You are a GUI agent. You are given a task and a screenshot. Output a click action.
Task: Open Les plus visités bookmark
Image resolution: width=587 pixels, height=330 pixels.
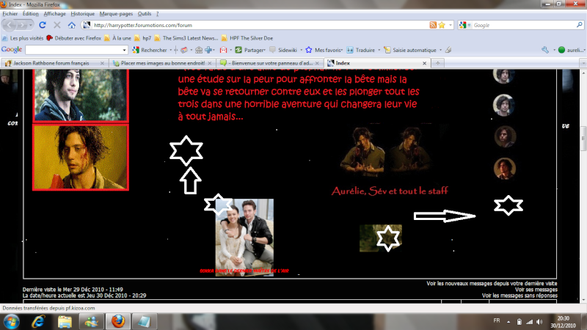(23, 38)
